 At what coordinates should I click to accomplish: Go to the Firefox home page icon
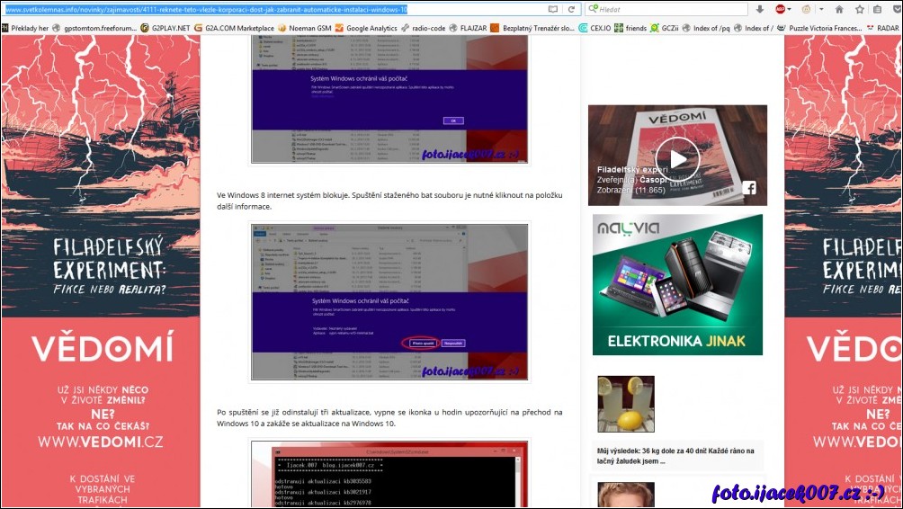point(839,9)
